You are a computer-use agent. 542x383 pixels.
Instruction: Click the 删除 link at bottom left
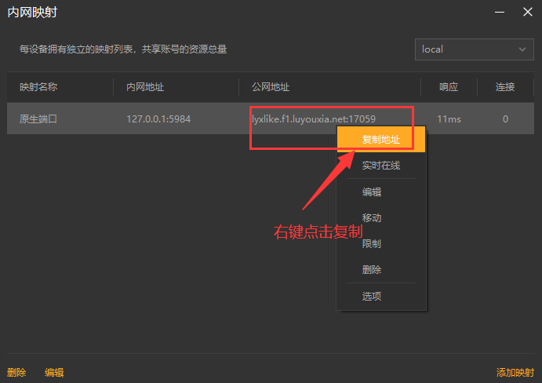pyautogui.click(x=16, y=372)
